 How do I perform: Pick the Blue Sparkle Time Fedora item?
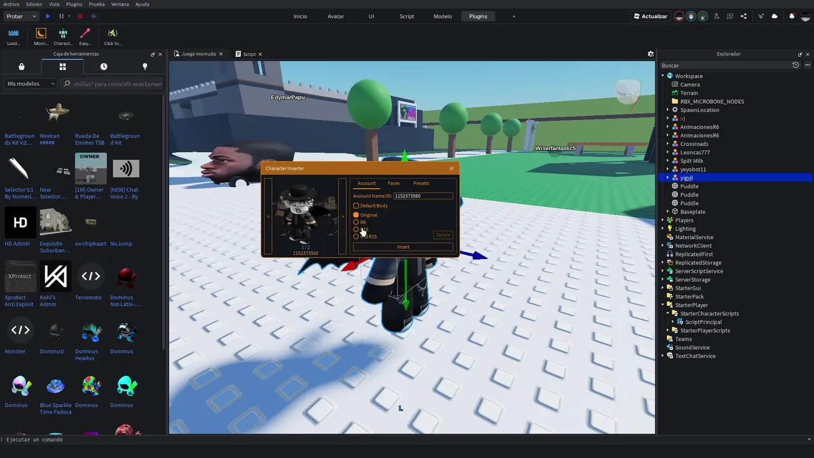pos(55,385)
